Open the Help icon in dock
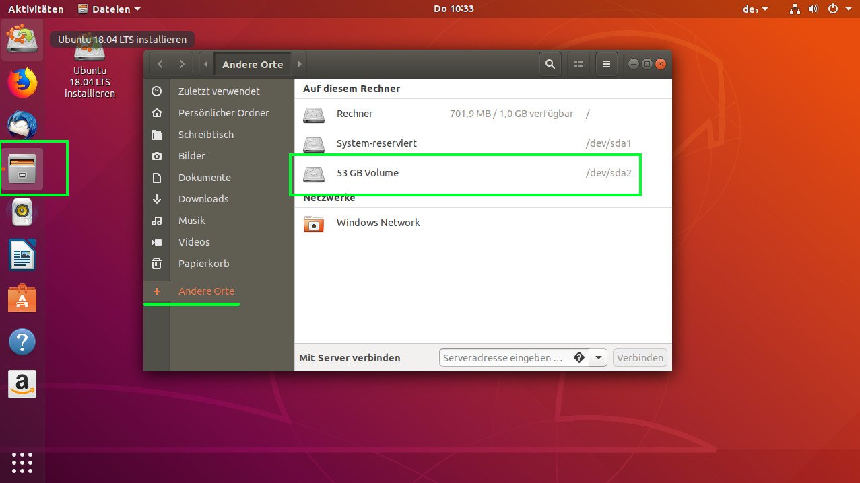The image size is (860, 483). click(22, 342)
